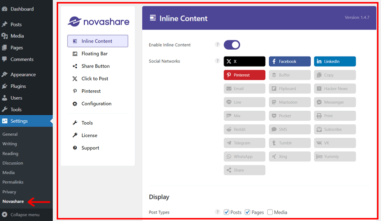Click the Novashare logo
This screenshot has width=381, height=221.
(98, 22)
